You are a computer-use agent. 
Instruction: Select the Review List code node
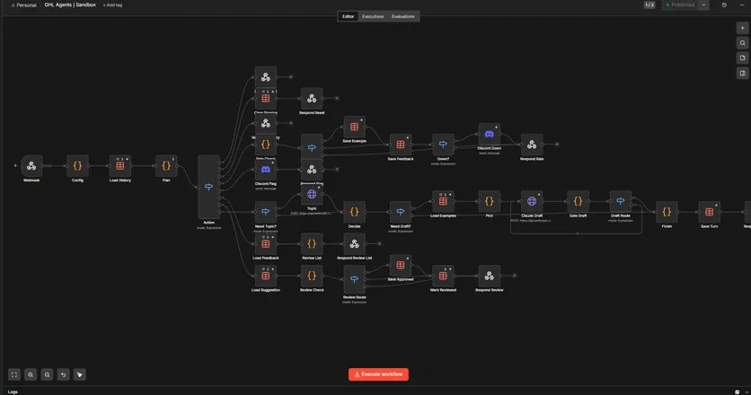[312, 243]
